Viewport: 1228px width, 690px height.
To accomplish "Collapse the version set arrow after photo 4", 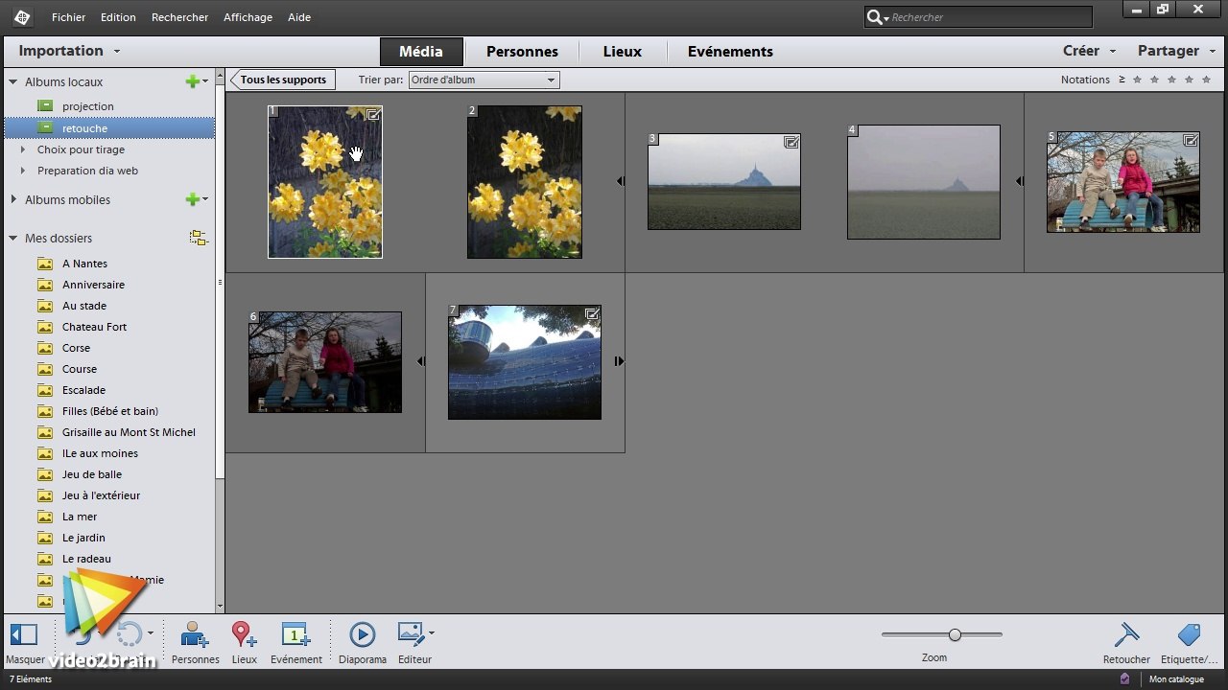I will pos(1019,181).
